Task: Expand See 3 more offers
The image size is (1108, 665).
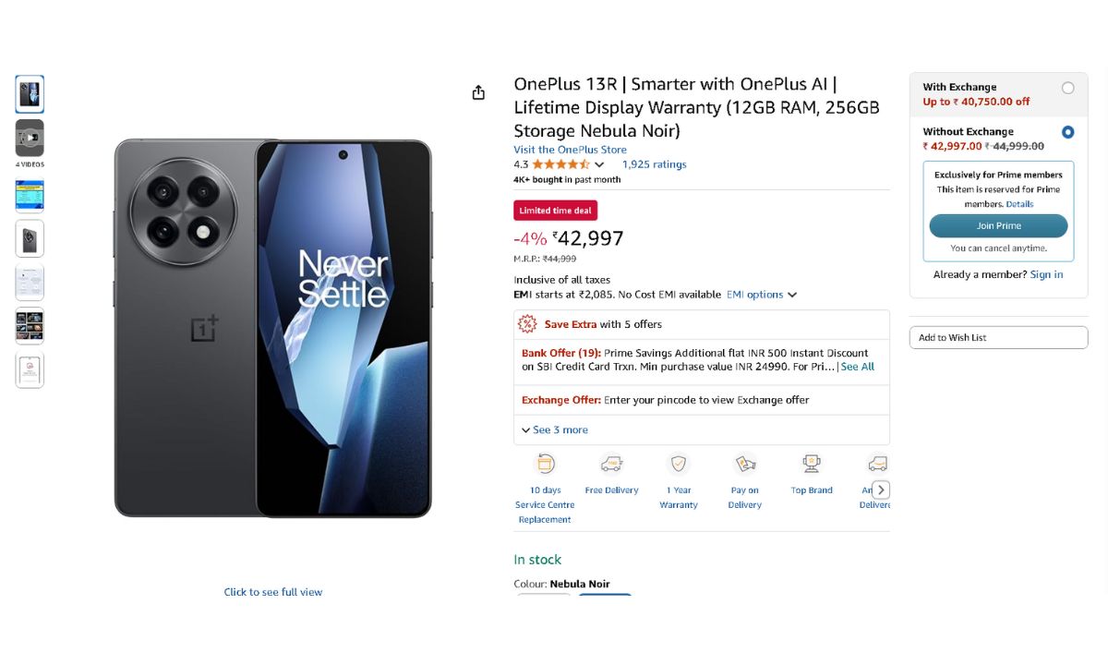Action: pos(555,430)
